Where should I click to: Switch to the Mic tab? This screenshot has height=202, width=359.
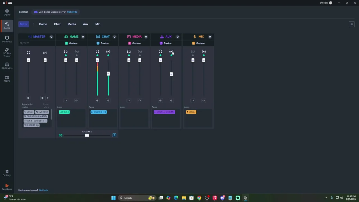coord(98,24)
